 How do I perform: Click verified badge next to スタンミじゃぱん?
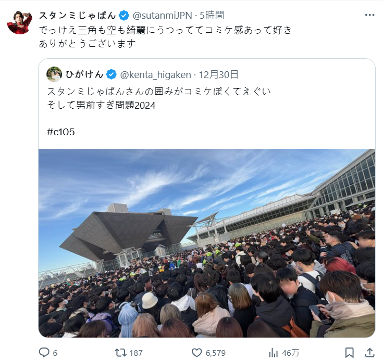[124, 16]
